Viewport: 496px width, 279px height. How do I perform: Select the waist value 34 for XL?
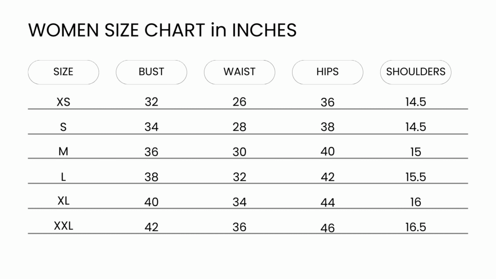pyautogui.click(x=239, y=201)
